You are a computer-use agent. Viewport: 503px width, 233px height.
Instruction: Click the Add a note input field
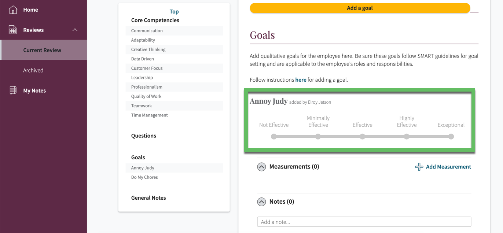[364, 222]
